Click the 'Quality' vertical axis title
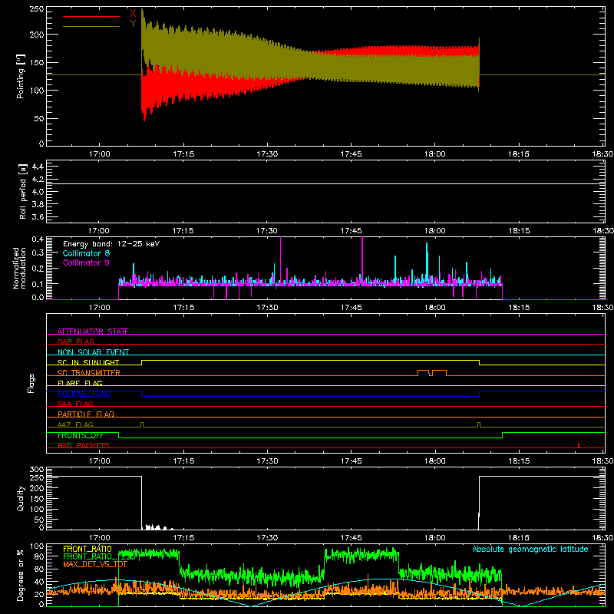614x614 pixels. [x=21, y=498]
